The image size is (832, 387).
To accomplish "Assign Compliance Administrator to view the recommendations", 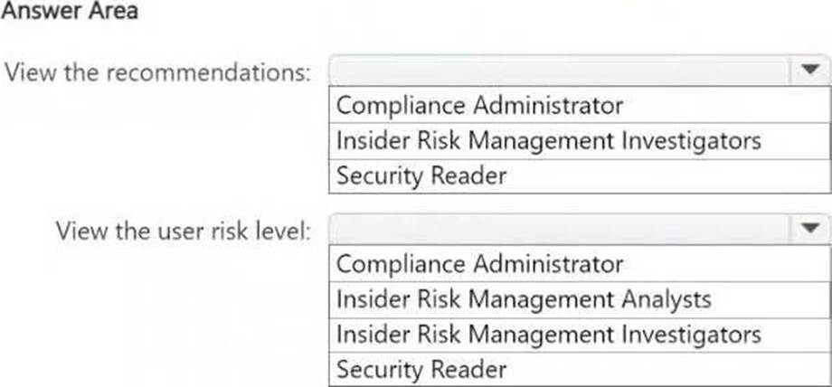I will pos(480,106).
